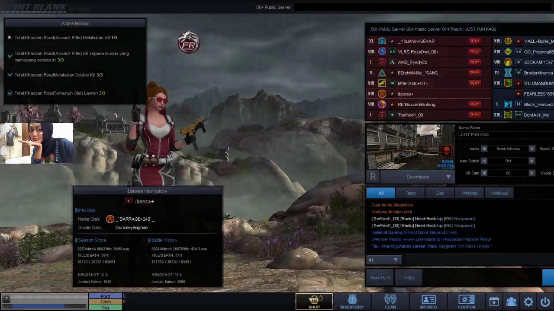Switch Mode to next with right arrow
This screenshot has width=554, height=311.
tap(532, 149)
